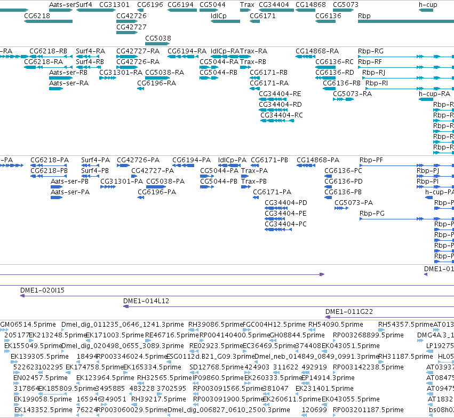The height and width of the screenshot is (418, 454).
Task: Click transcript CG6171-RB
Action: click(x=254, y=78)
